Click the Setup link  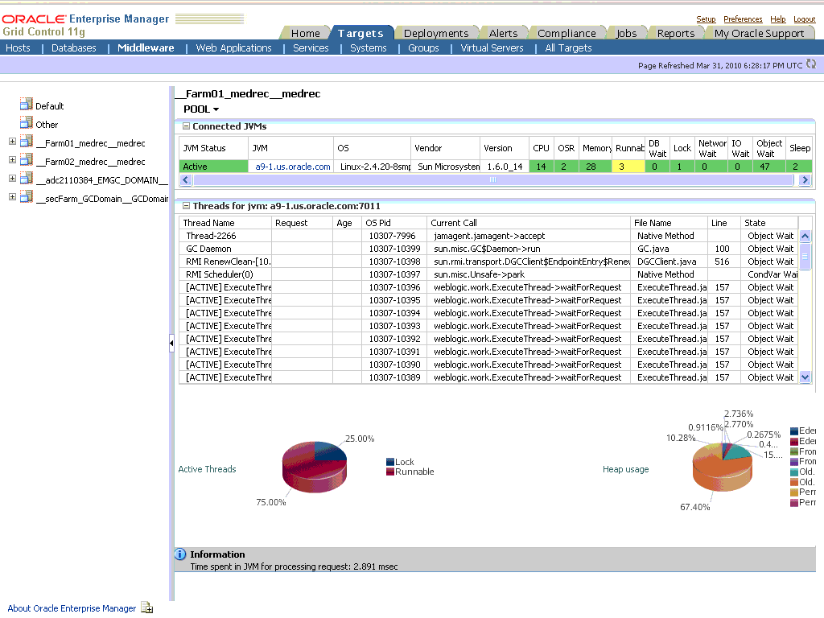pyautogui.click(x=706, y=19)
